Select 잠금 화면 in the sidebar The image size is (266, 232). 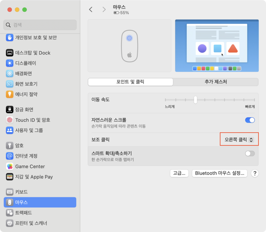coord(40,110)
